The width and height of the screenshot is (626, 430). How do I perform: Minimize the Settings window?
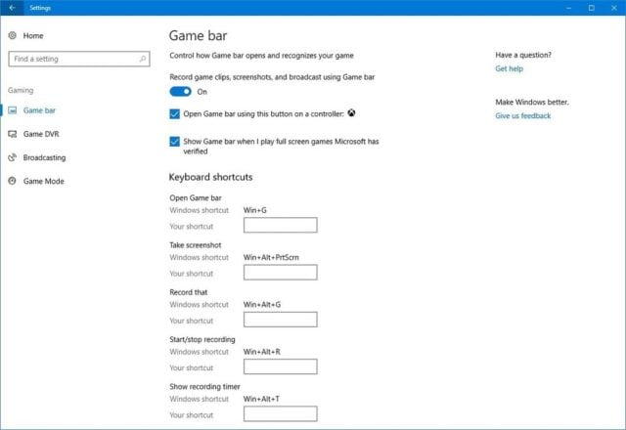pyautogui.click(x=569, y=8)
